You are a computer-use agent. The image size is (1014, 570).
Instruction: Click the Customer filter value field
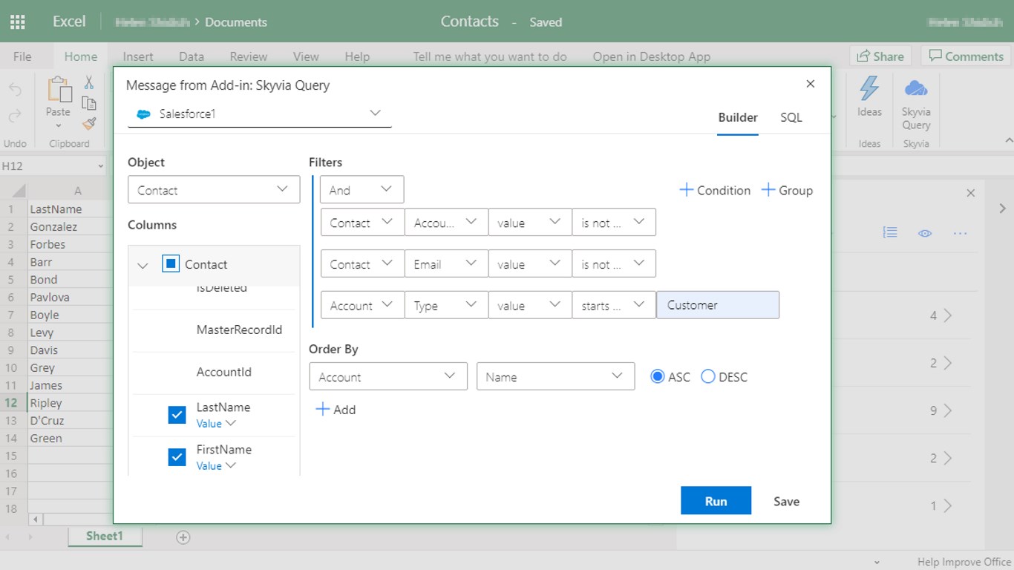(x=717, y=305)
